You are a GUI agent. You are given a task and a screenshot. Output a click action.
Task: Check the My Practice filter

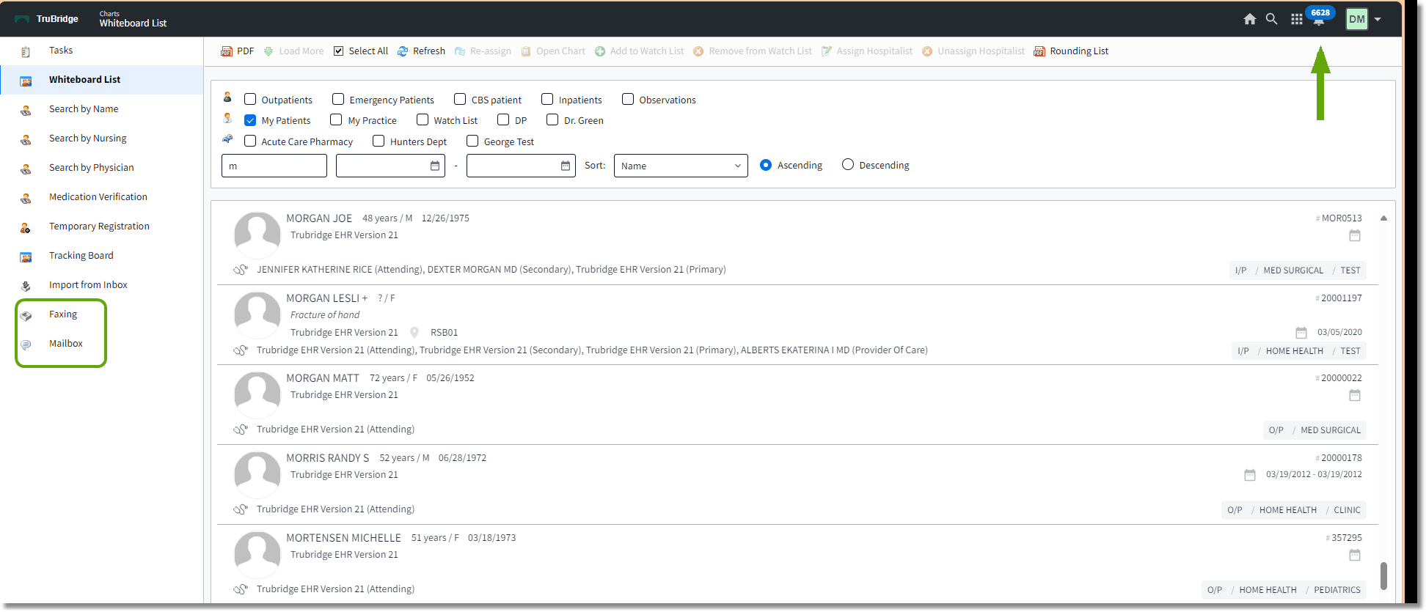pyautogui.click(x=336, y=119)
